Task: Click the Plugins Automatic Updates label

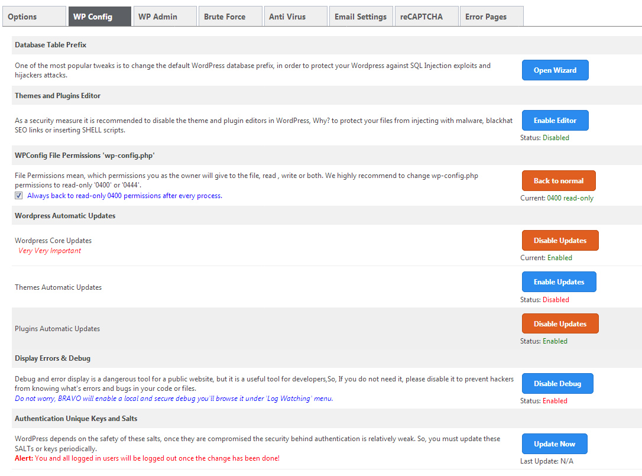Action: (x=57, y=329)
